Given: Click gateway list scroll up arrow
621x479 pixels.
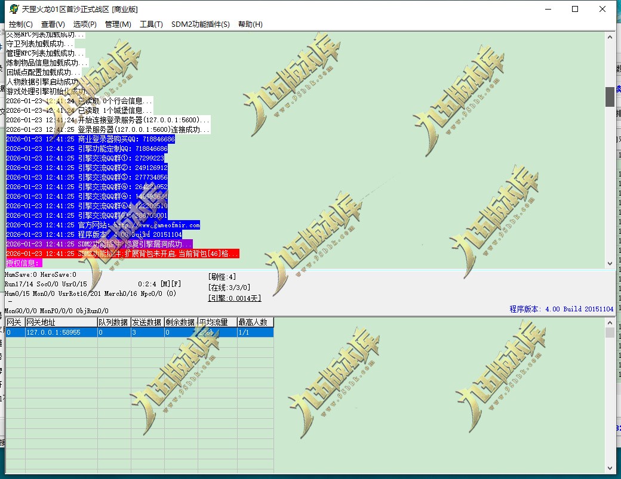Looking at the screenshot, I should [x=610, y=323].
